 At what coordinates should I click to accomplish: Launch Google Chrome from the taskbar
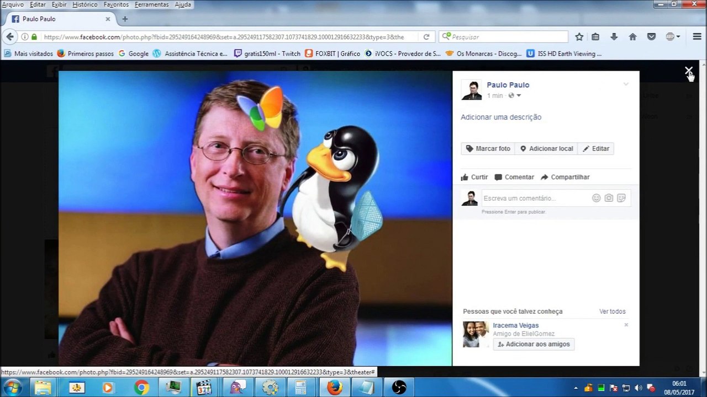(x=141, y=388)
